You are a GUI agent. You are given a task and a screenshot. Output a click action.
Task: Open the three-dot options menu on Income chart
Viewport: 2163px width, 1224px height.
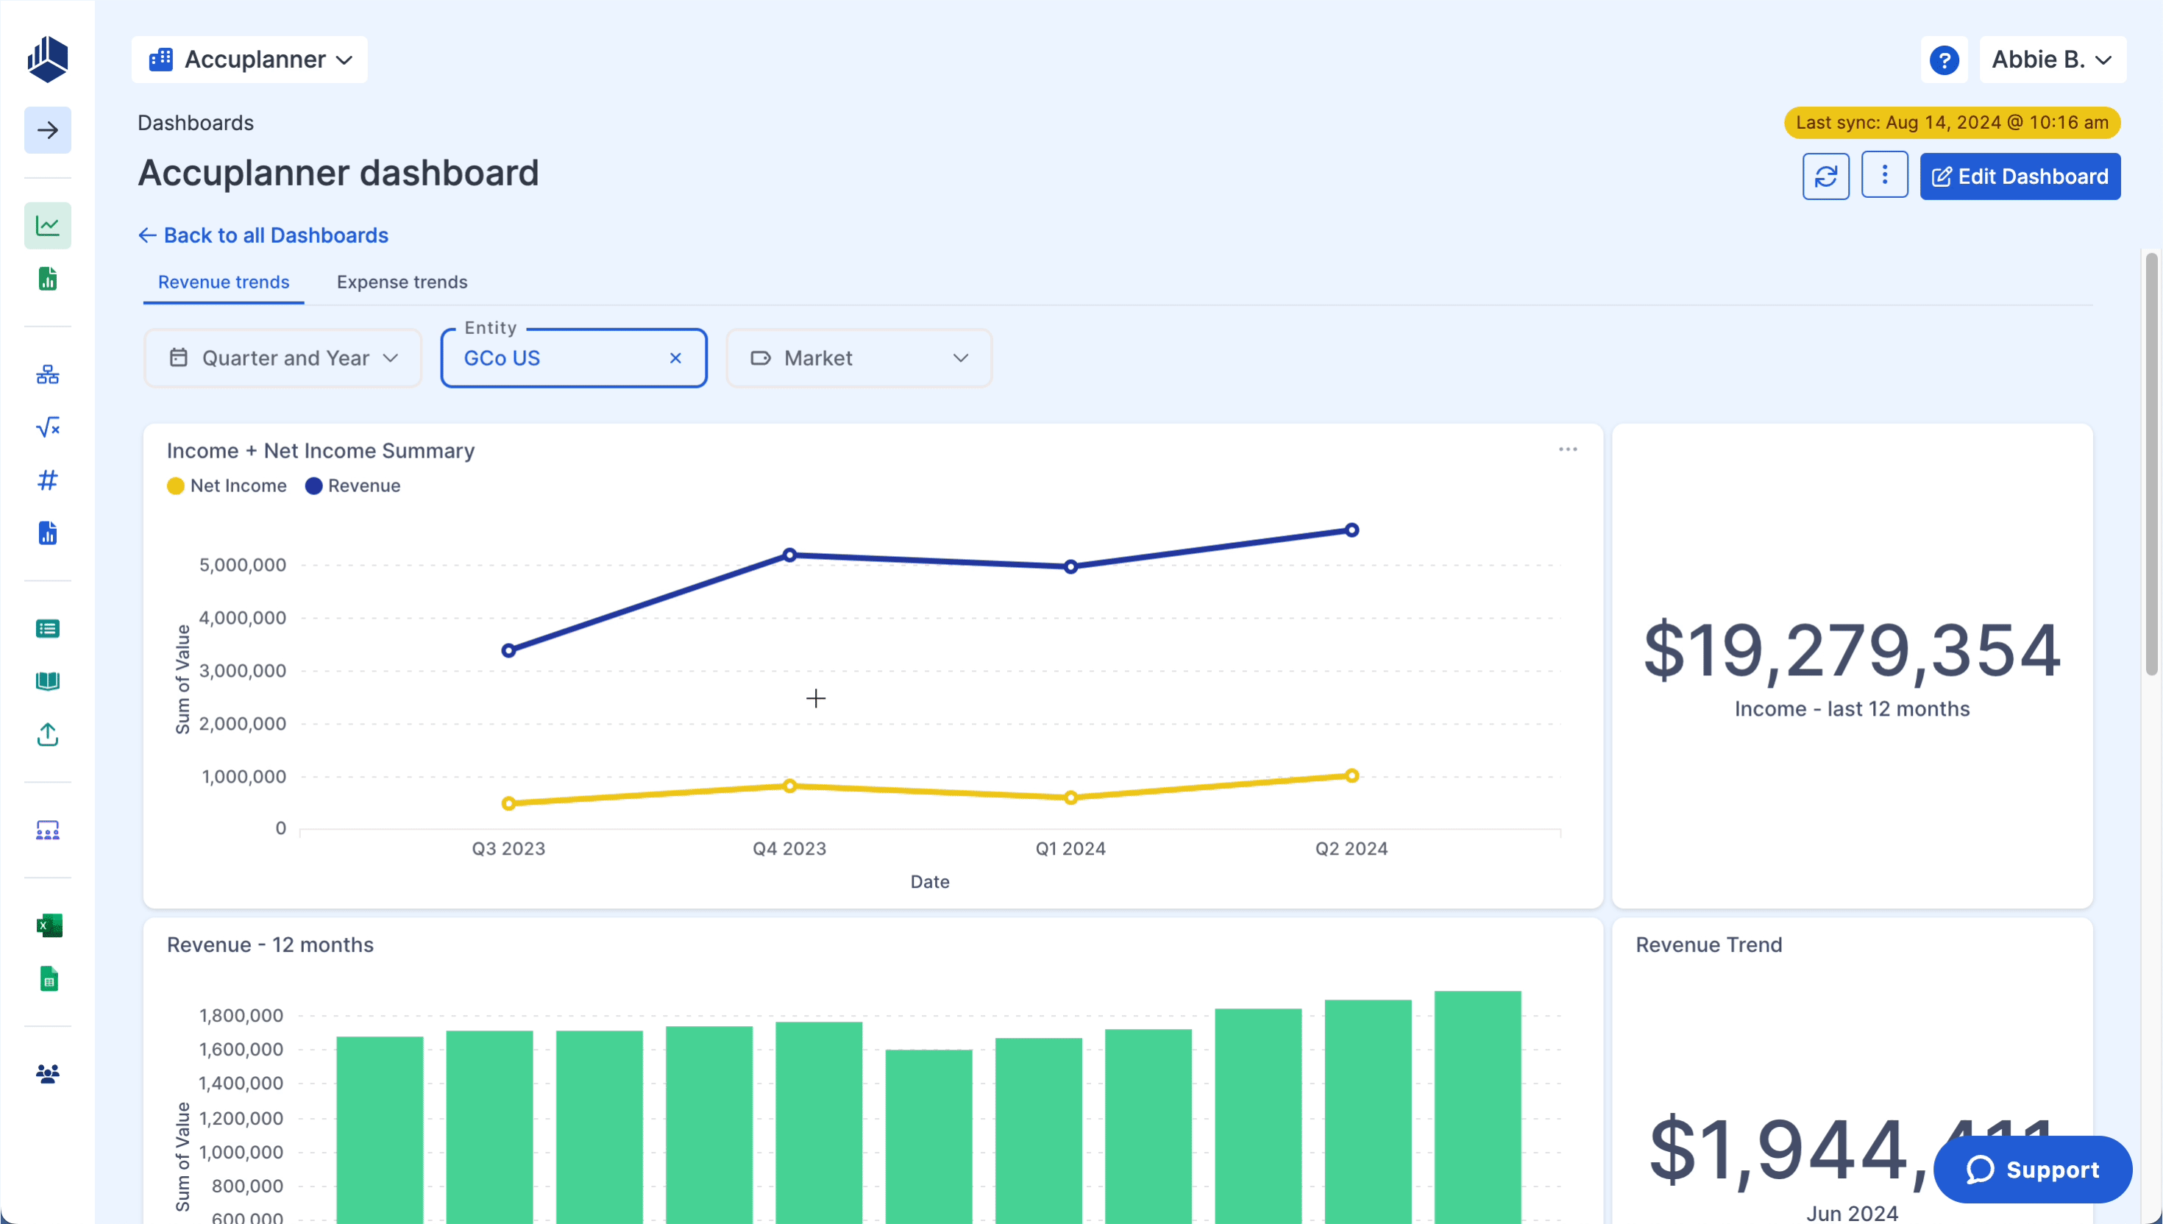pyautogui.click(x=1567, y=449)
